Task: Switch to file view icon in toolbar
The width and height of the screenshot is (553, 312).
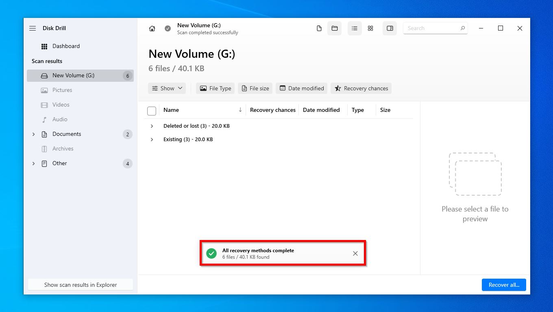Action: pyautogui.click(x=319, y=28)
